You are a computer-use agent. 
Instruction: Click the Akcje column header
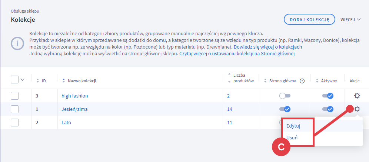(355, 81)
